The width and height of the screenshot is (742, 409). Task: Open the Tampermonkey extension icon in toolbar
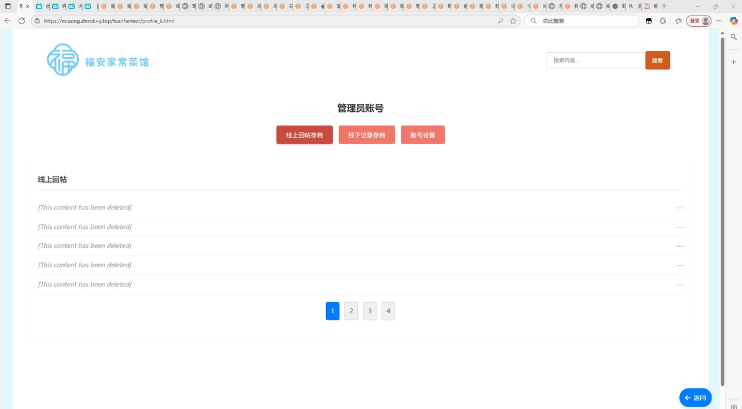pos(649,21)
